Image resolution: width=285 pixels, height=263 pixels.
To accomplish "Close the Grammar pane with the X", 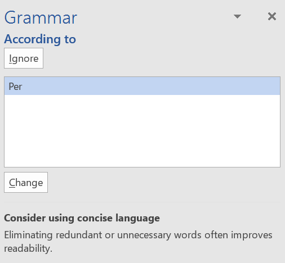I will [272, 16].
